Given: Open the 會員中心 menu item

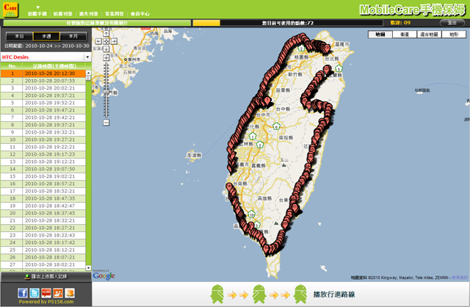Looking at the screenshot, I should 145,14.
